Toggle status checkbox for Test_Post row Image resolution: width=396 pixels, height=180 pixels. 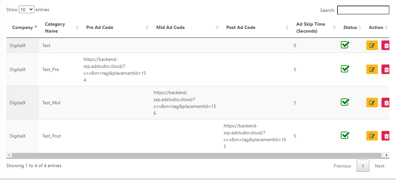coord(345,135)
